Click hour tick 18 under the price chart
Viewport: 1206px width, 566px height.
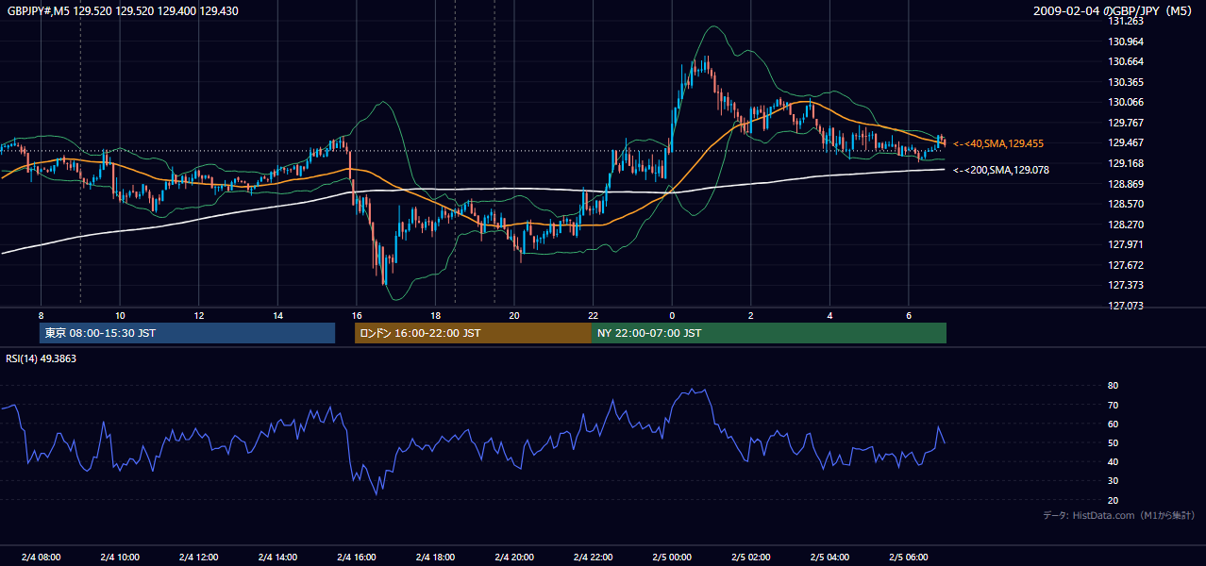(x=435, y=315)
